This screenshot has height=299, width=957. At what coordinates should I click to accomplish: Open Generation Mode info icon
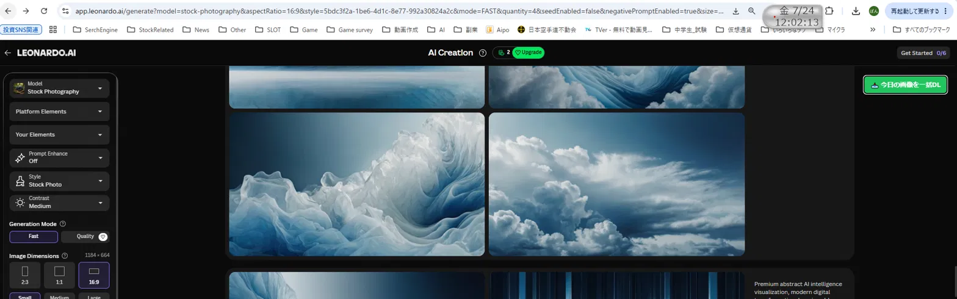click(63, 224)
